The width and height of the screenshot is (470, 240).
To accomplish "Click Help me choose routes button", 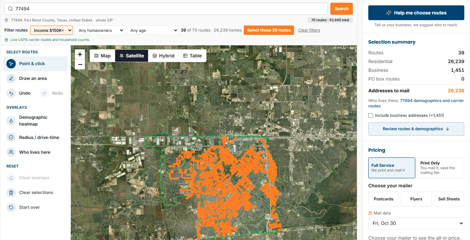I will [416, 13].
